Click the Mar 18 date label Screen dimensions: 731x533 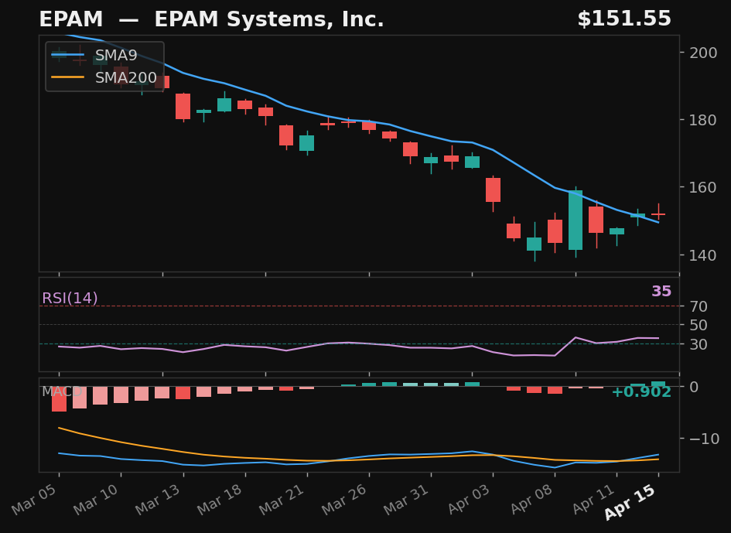[220, 499]
